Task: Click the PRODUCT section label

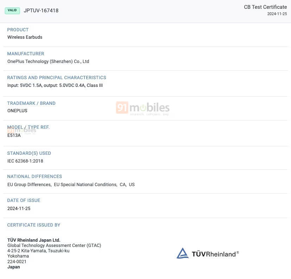Action: click(x=18, y=30)
